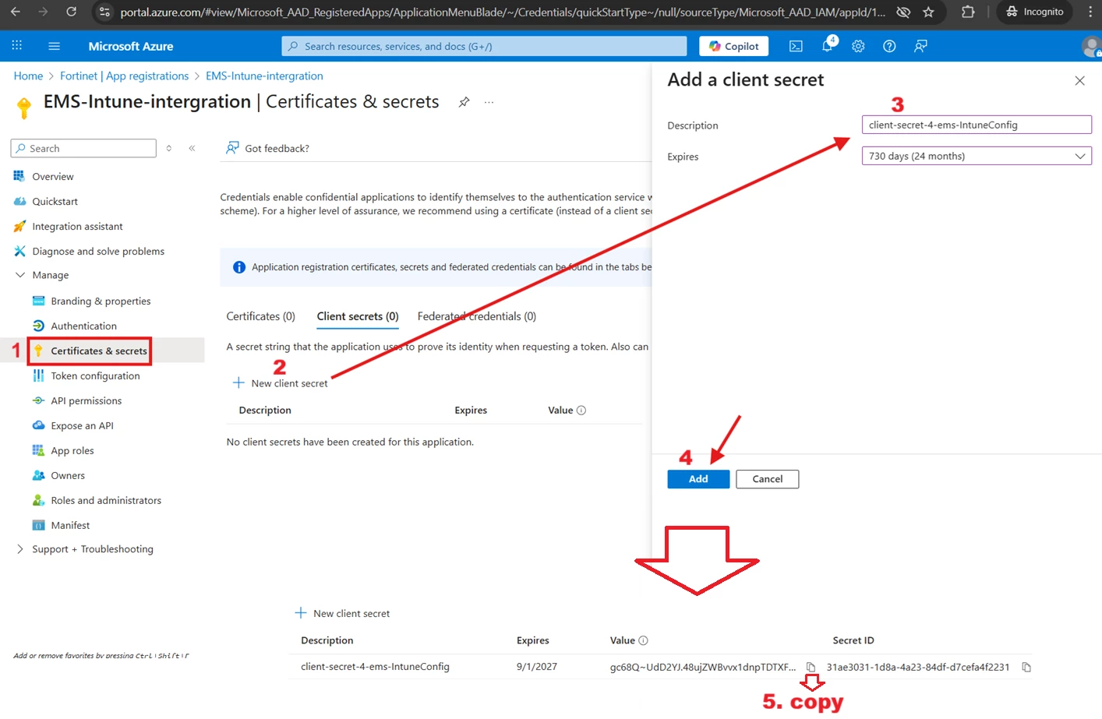Image resolution: width=1102 pixels, height=719 pixels.
Task: Click the Incognito indicator
Action: tap(1034, 12)
